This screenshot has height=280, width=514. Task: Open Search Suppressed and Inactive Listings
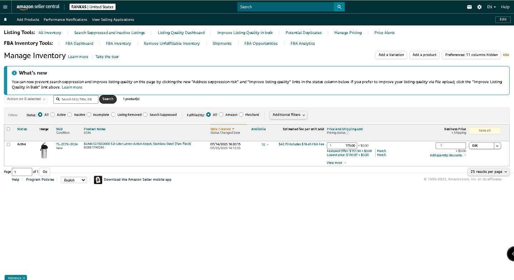[x=110, y=33]
